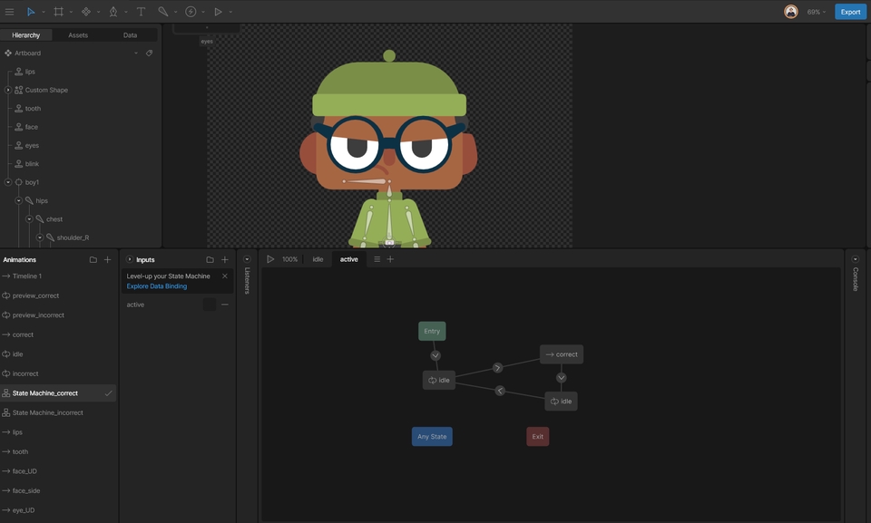
Task: Select the eyes item in hierarchy
Action: (32, 145)
